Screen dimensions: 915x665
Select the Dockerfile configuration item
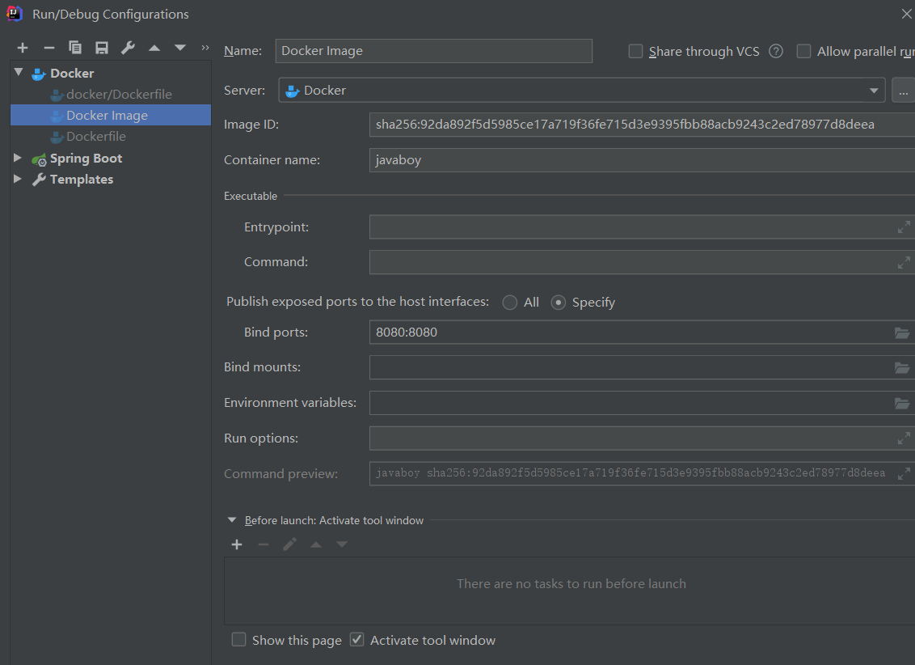[x=96, y=137]
